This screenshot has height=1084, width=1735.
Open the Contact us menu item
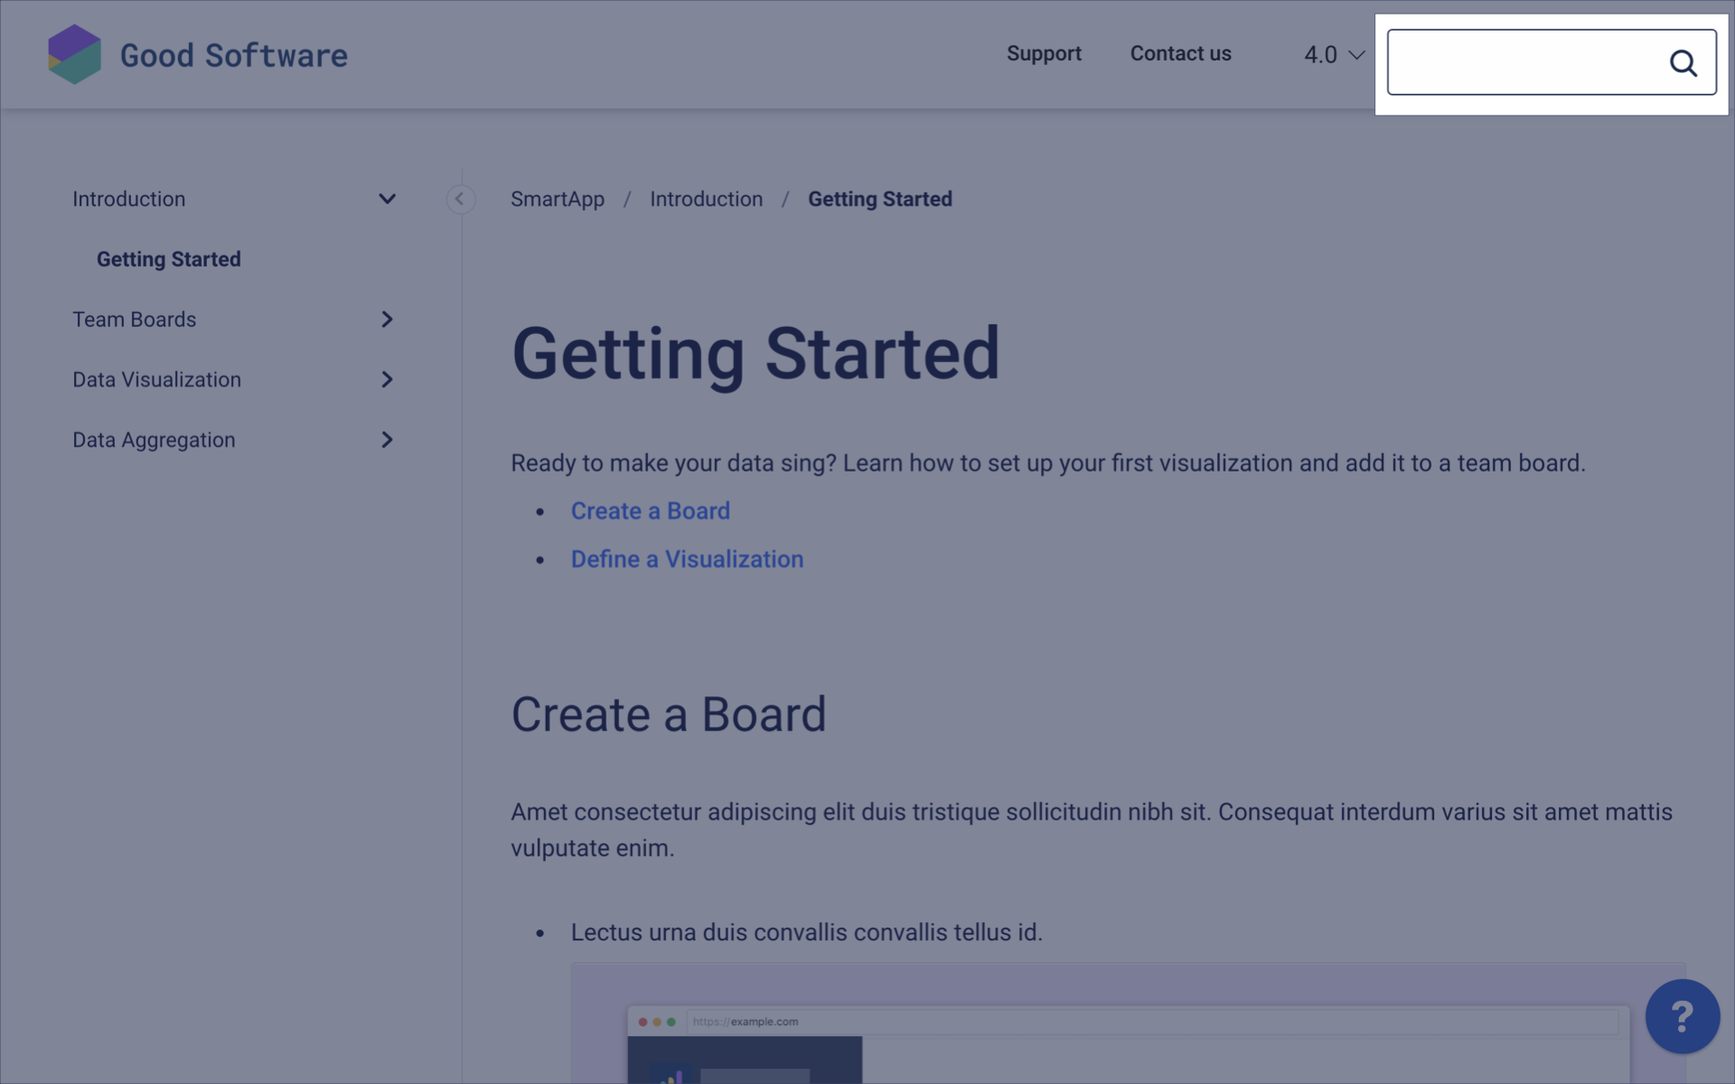(1180, 53)
